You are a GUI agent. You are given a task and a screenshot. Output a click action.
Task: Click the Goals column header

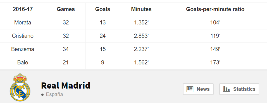103,9
